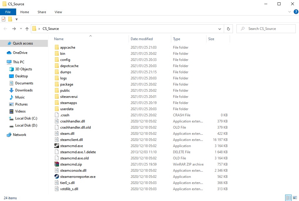Screen dimensions: 299x201
Task: Select the logs folder
Action: click(x=63, y=78)
